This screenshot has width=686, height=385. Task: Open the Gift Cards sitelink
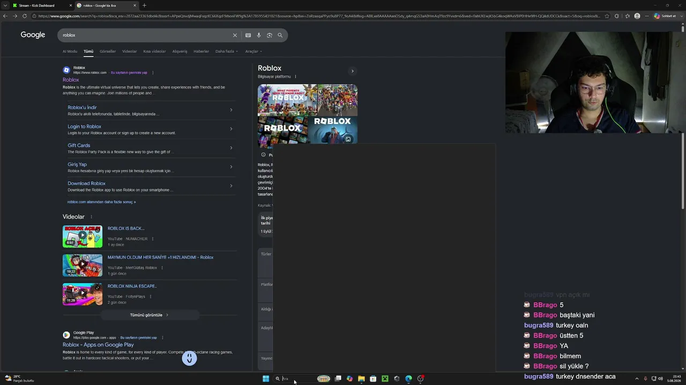tap(79, 145)
